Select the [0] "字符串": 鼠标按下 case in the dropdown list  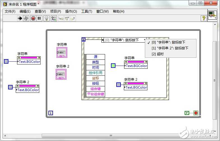point(171,42)
